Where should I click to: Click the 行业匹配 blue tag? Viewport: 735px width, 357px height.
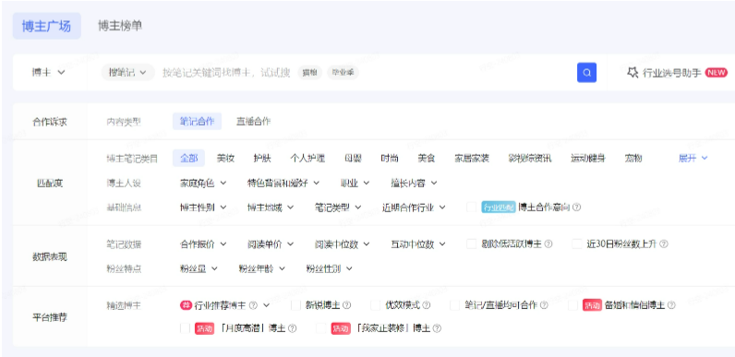pos(499,207)
